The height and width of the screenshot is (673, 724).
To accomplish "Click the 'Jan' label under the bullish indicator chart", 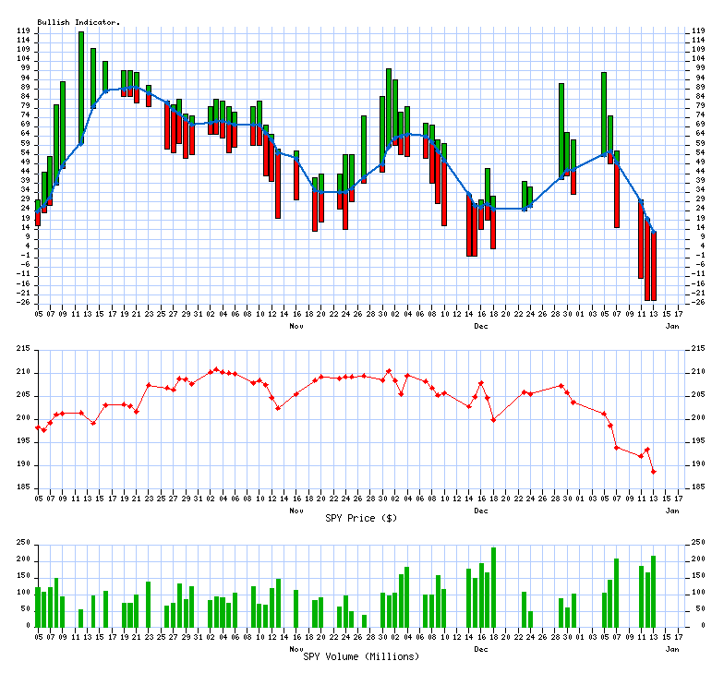I will pyautogui.click(x=672, y=326).
